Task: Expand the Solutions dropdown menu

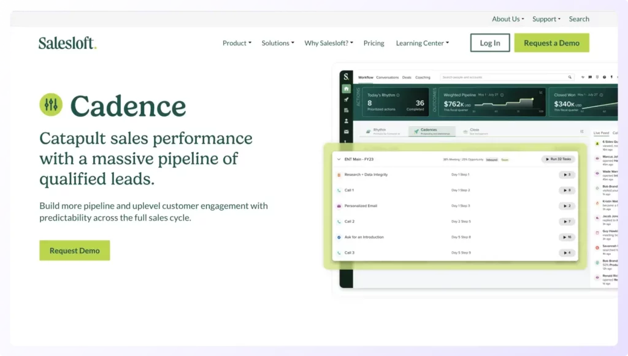Action: point(278,43)
